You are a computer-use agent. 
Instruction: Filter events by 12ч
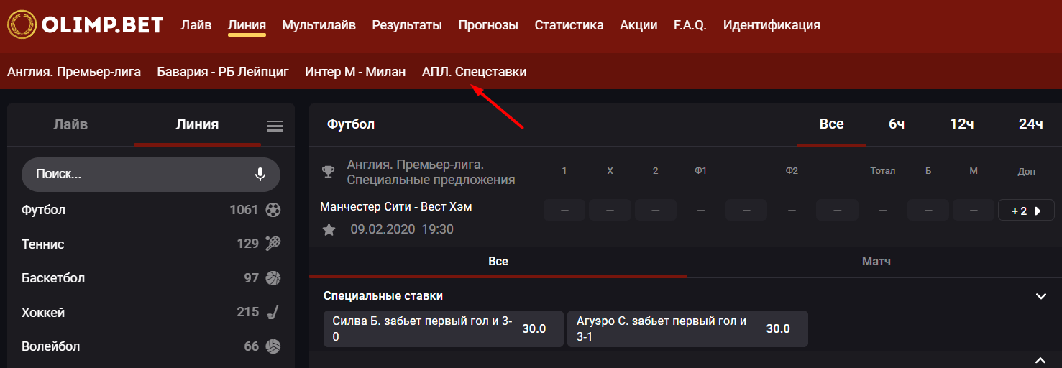(x=962, y=124)
